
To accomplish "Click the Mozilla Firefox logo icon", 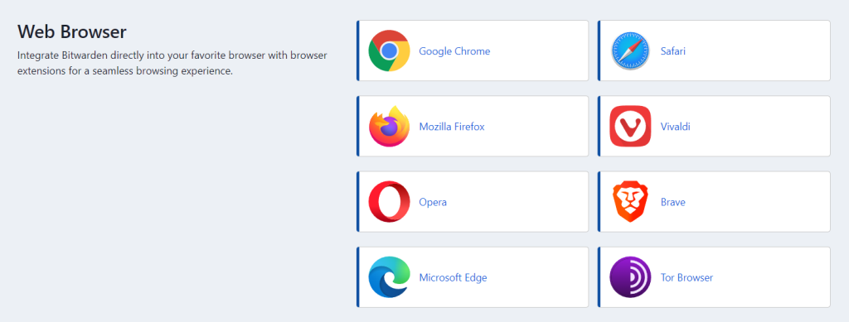I will pyautogui.click(x=389, y=127).
